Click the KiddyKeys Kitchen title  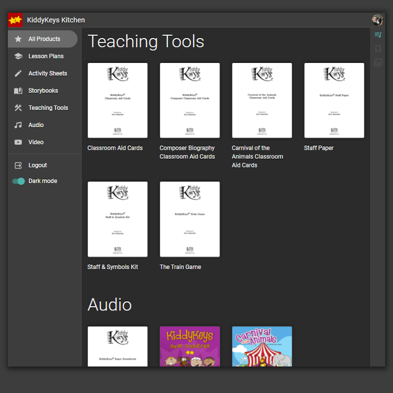click(x=56, y=20)
